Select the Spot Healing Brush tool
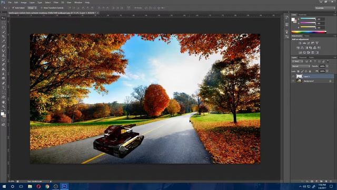 [3, 46]
